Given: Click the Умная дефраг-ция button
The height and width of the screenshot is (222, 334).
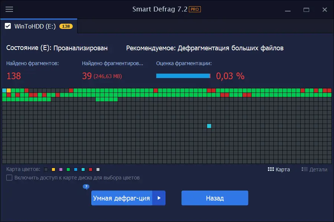Looking at the screenshot, I should 122,198.
